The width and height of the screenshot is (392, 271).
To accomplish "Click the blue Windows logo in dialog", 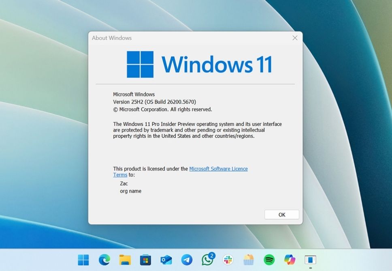I will pos(140,64).
